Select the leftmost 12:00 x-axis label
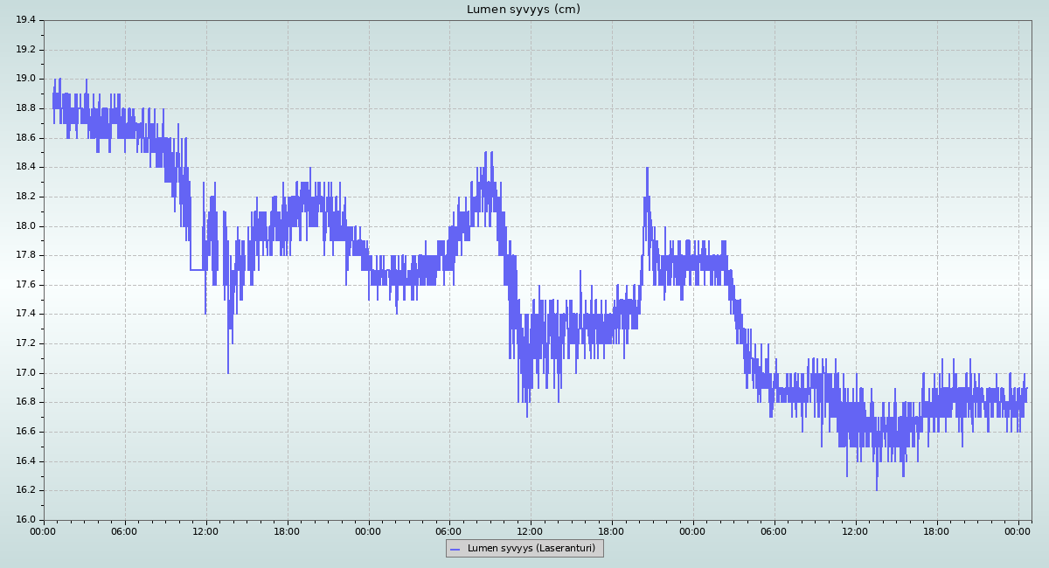The width and height of the screenshot is (1049, 568). pos(205,530)
